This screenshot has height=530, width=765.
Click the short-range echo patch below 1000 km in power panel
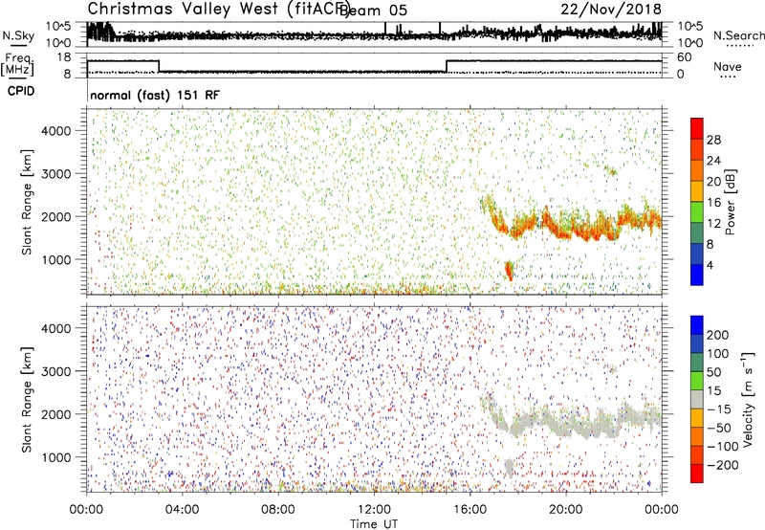click(509, 271)
